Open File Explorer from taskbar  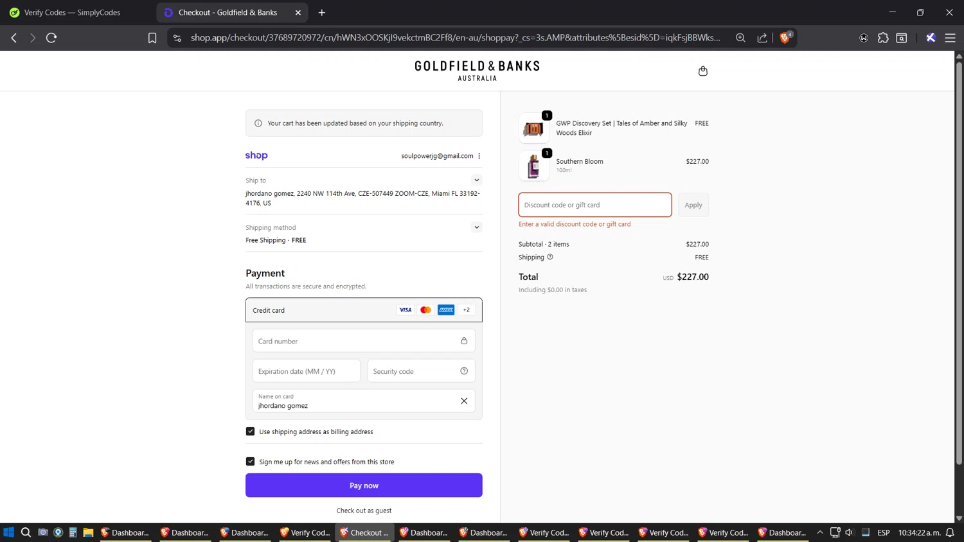[x=88, y=532]
